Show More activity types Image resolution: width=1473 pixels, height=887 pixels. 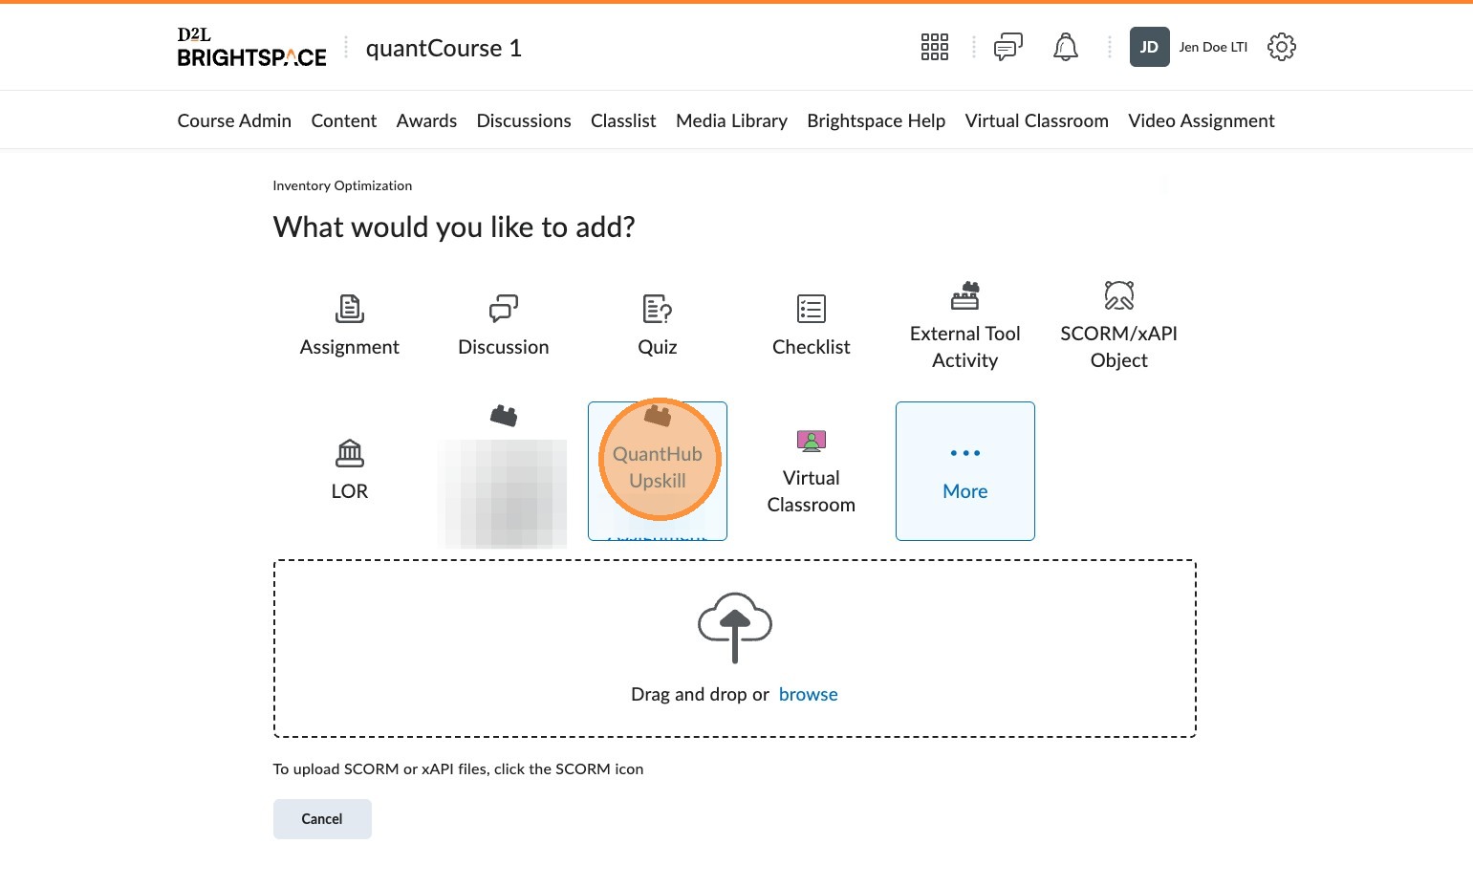pos(964,471)
